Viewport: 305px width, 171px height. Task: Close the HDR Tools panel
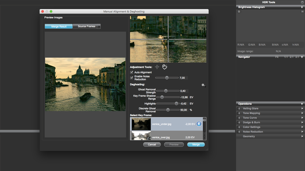302,2
